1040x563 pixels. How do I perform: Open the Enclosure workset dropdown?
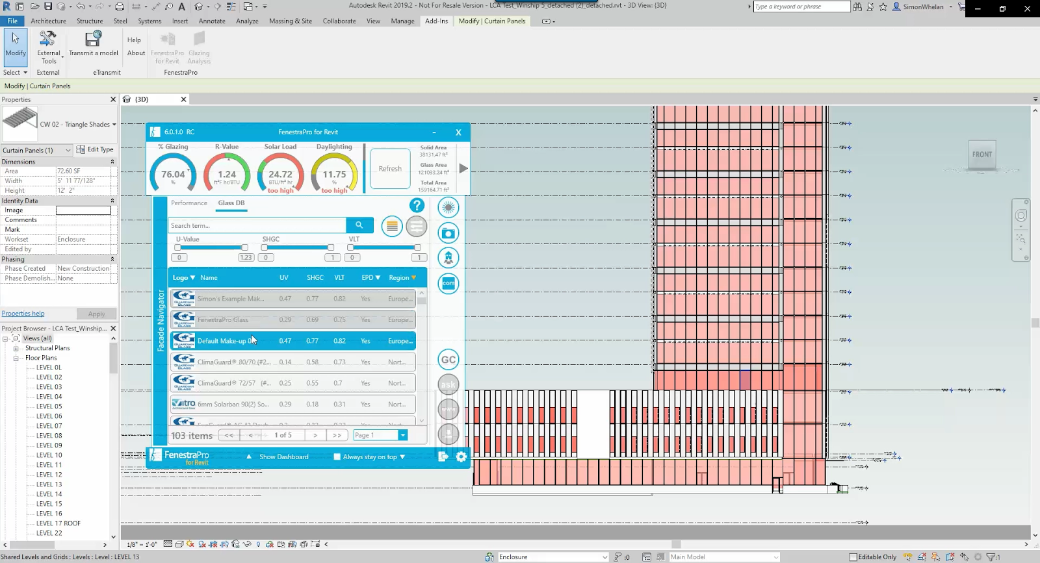click(x=553, y=557)
